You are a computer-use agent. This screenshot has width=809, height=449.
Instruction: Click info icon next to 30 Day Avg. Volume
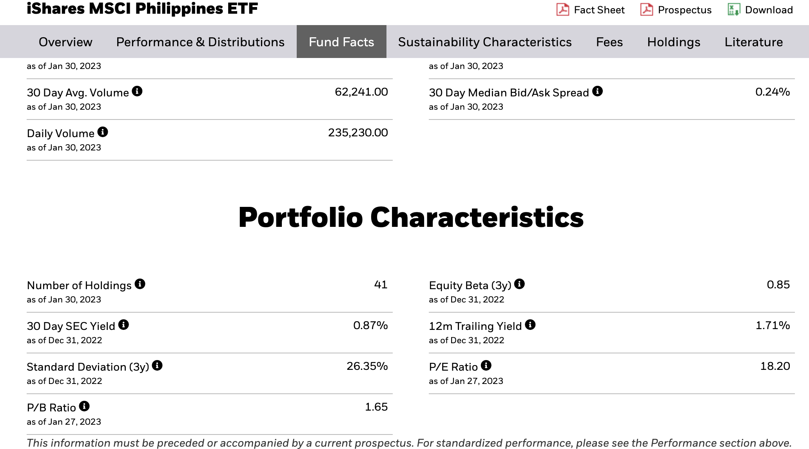click(x=137, y=91)
